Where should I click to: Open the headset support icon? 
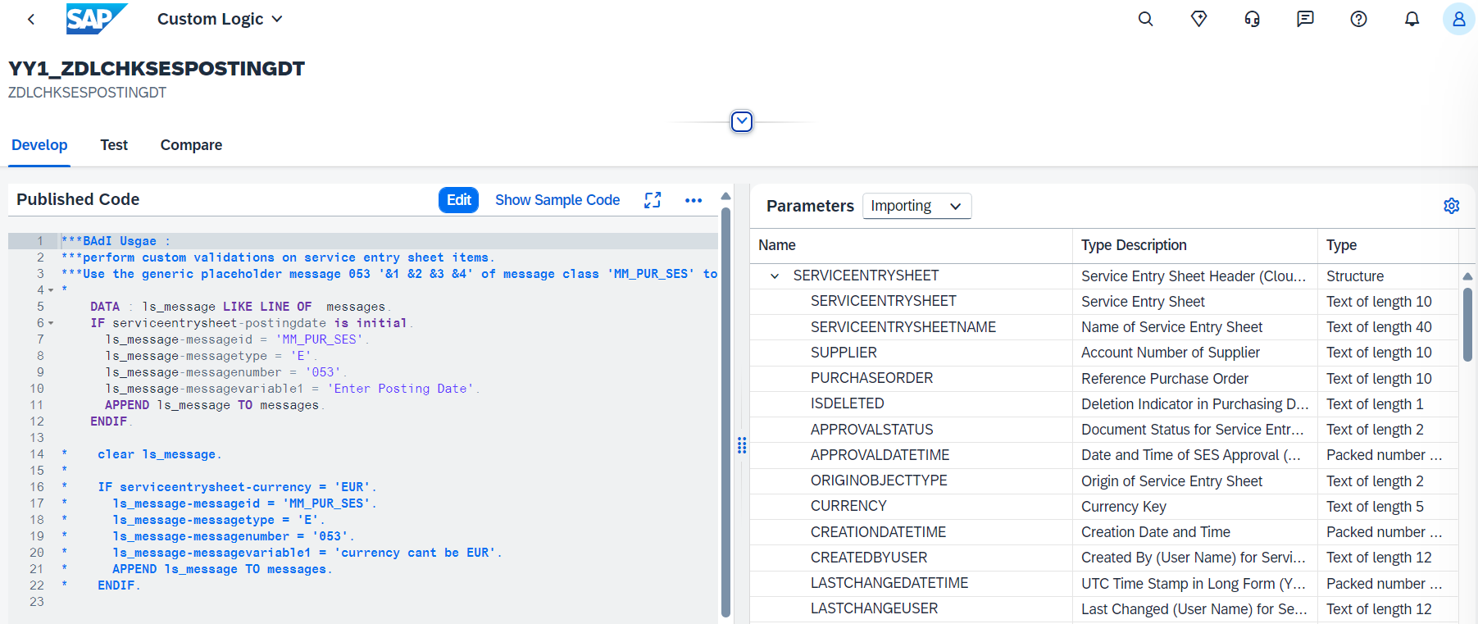click(x=1253, y=19)
